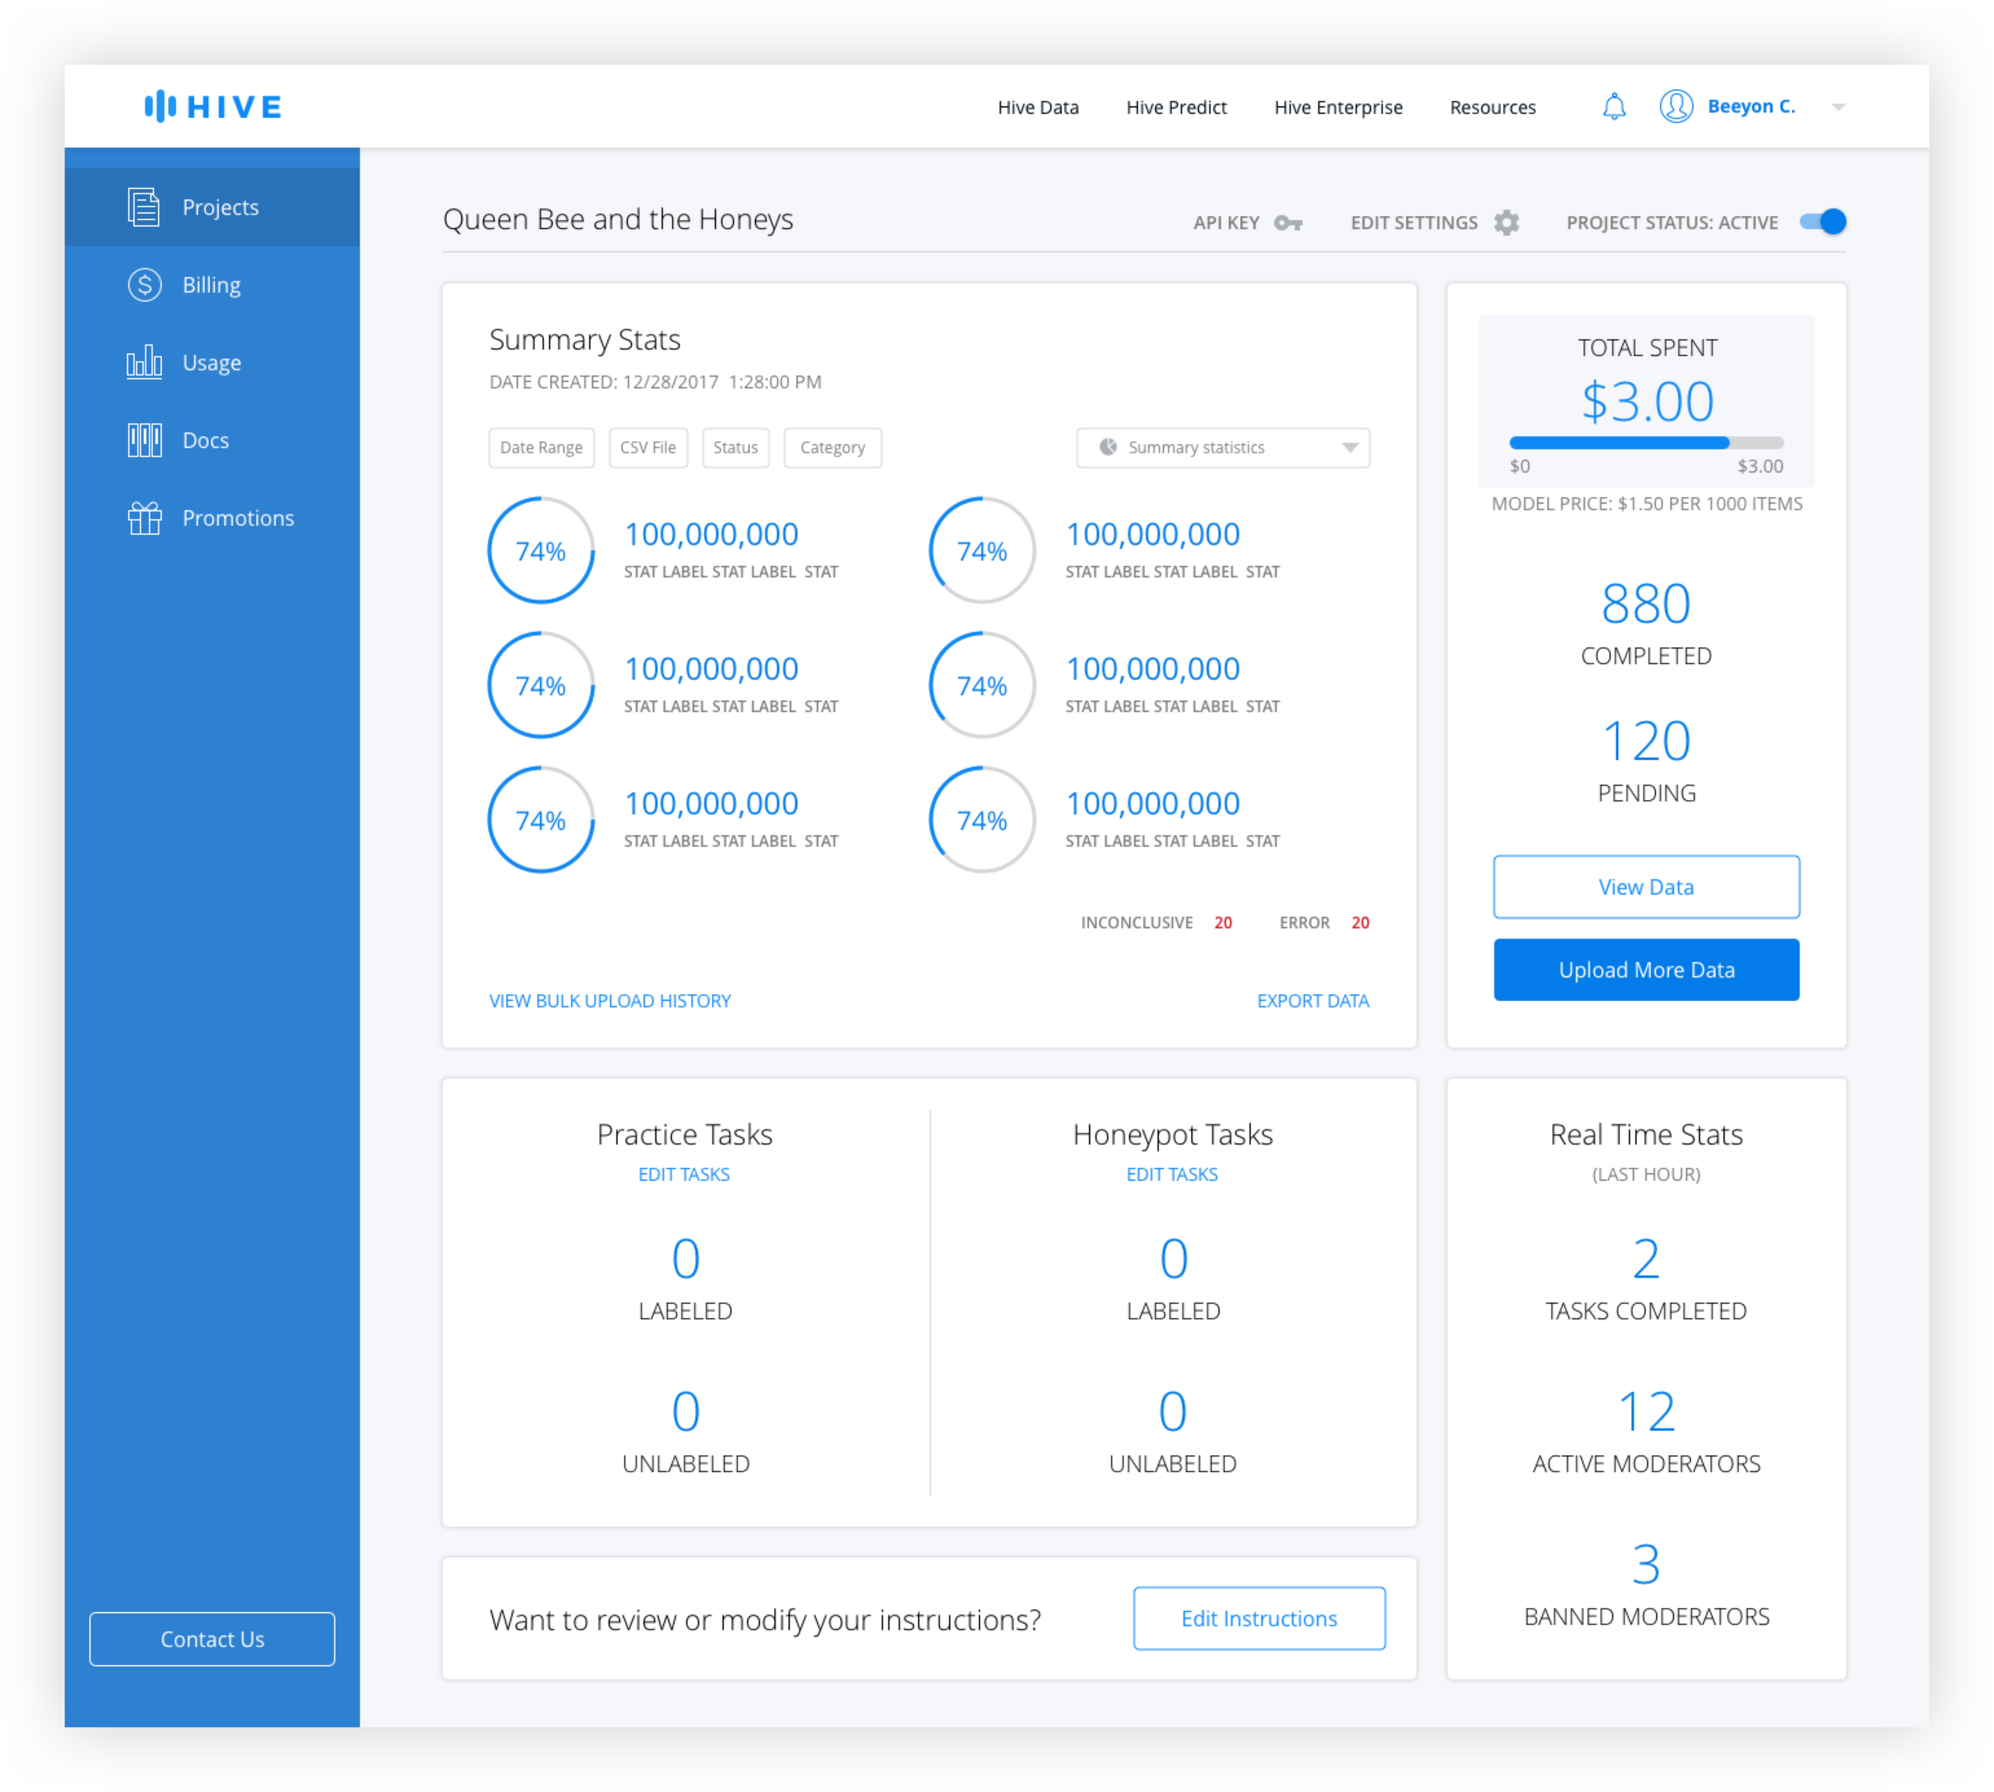Click the EDIT SETTINGS label
Screen dimensions: 1994x1792
pos(1414,223)
